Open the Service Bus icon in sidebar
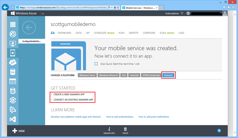238x138 pixels. click(x=13, y=110)
